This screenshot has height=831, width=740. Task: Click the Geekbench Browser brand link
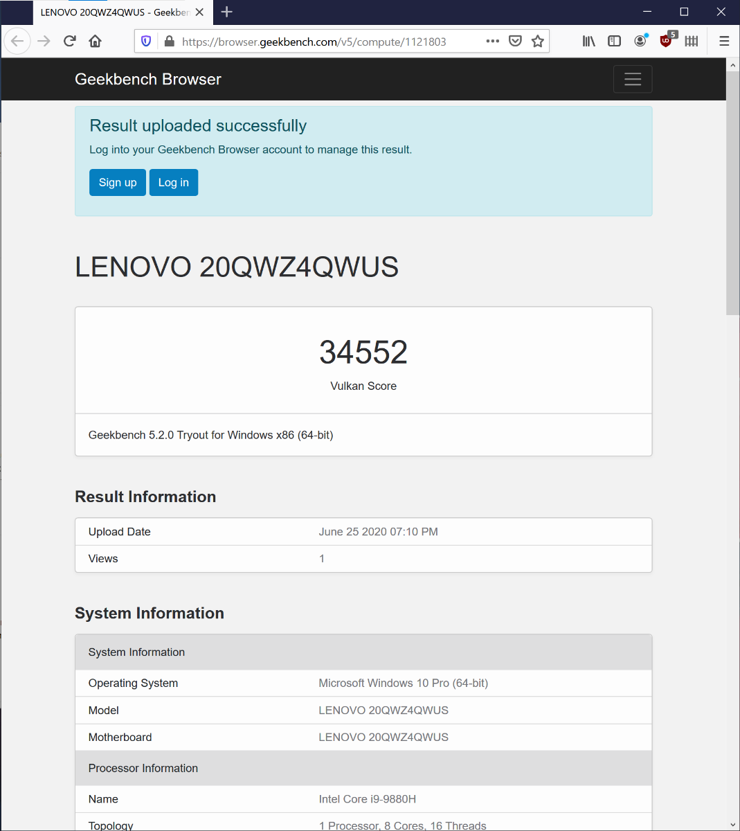[148, 80]
